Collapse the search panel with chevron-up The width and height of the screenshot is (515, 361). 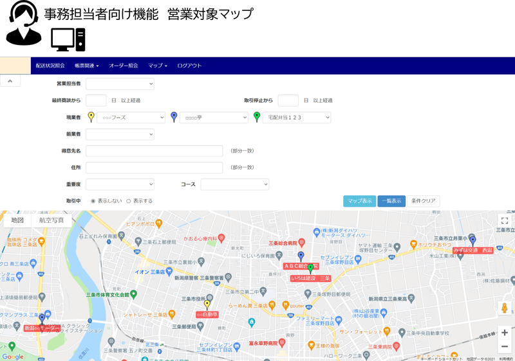[10, 80]
